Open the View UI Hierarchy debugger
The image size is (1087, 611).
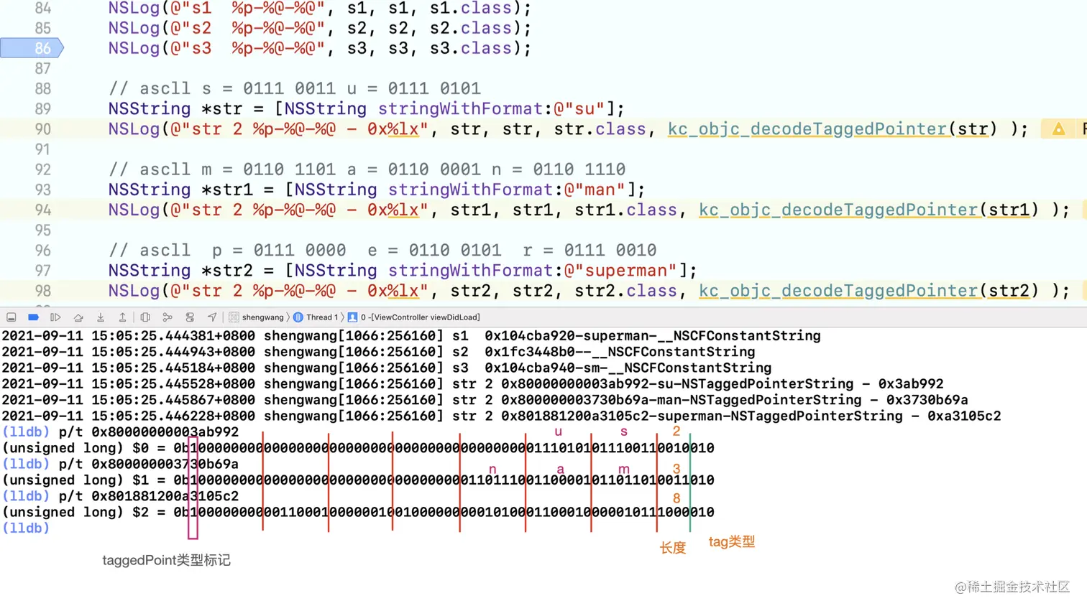[x=145, y=317]
